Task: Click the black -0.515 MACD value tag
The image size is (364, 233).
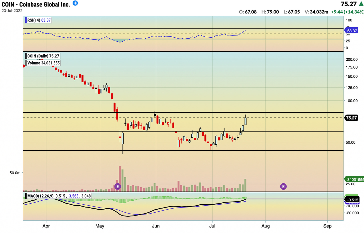Action: tap(352, 200)
